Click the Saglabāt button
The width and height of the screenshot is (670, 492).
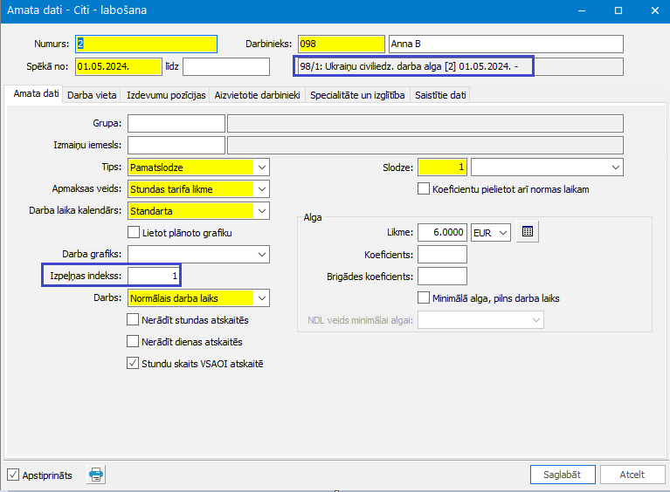pos(563,475)
